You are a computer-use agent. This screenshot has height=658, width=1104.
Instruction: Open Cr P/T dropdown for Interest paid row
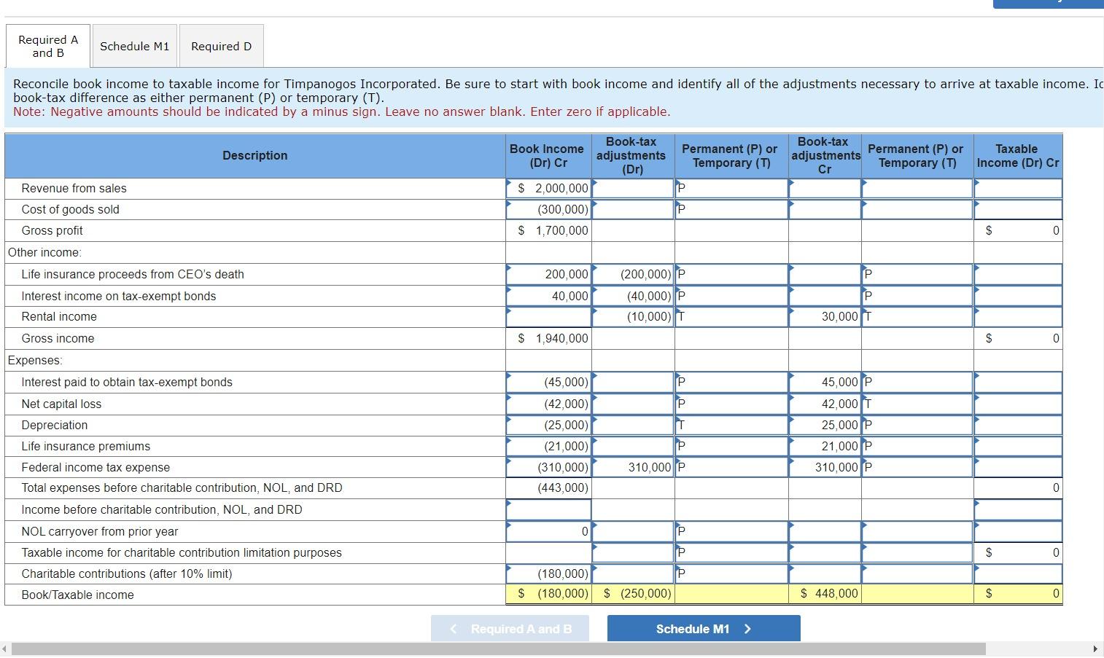917,382
